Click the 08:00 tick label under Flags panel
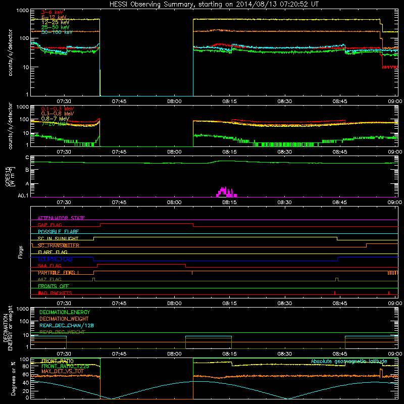404x404 pixels. pyautogui.click(x=174, y=304)
